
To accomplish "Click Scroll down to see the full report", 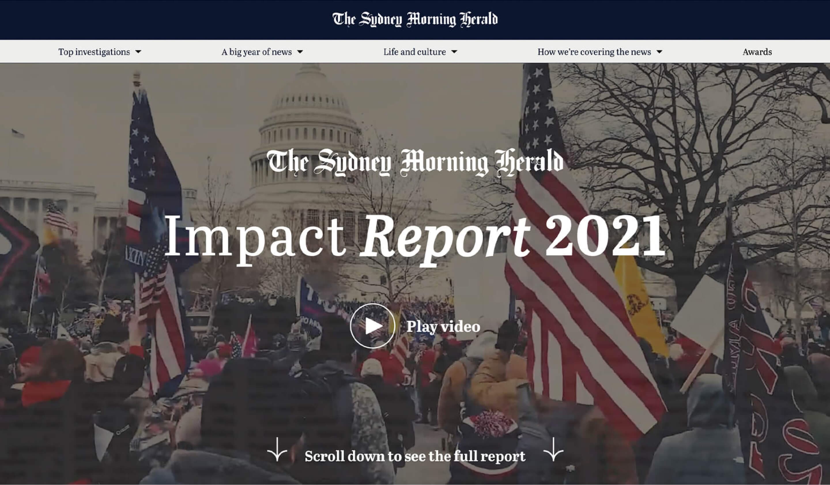I will (415, 456).
